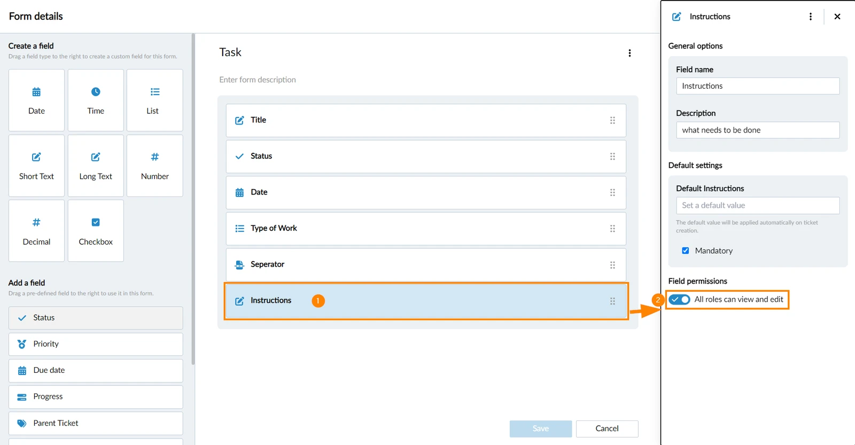Pick the Decimal field type tile
This screenshot has height=445, width=855.
coord(36,231)
